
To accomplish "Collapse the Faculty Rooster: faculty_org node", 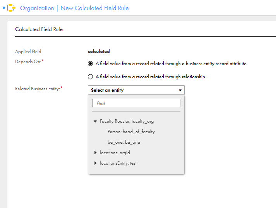I will pyautogui.click(x=95, y=121).
